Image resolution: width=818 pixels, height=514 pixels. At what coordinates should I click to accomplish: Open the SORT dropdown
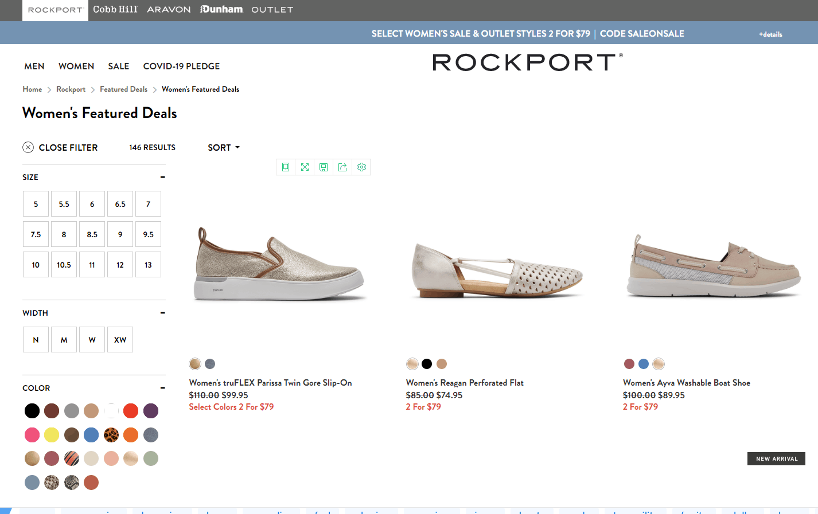[224, 147]
